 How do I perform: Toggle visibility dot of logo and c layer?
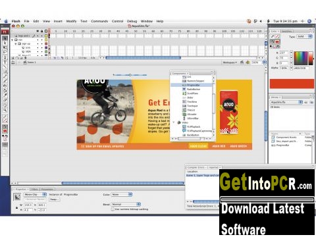tap(38, 36)
